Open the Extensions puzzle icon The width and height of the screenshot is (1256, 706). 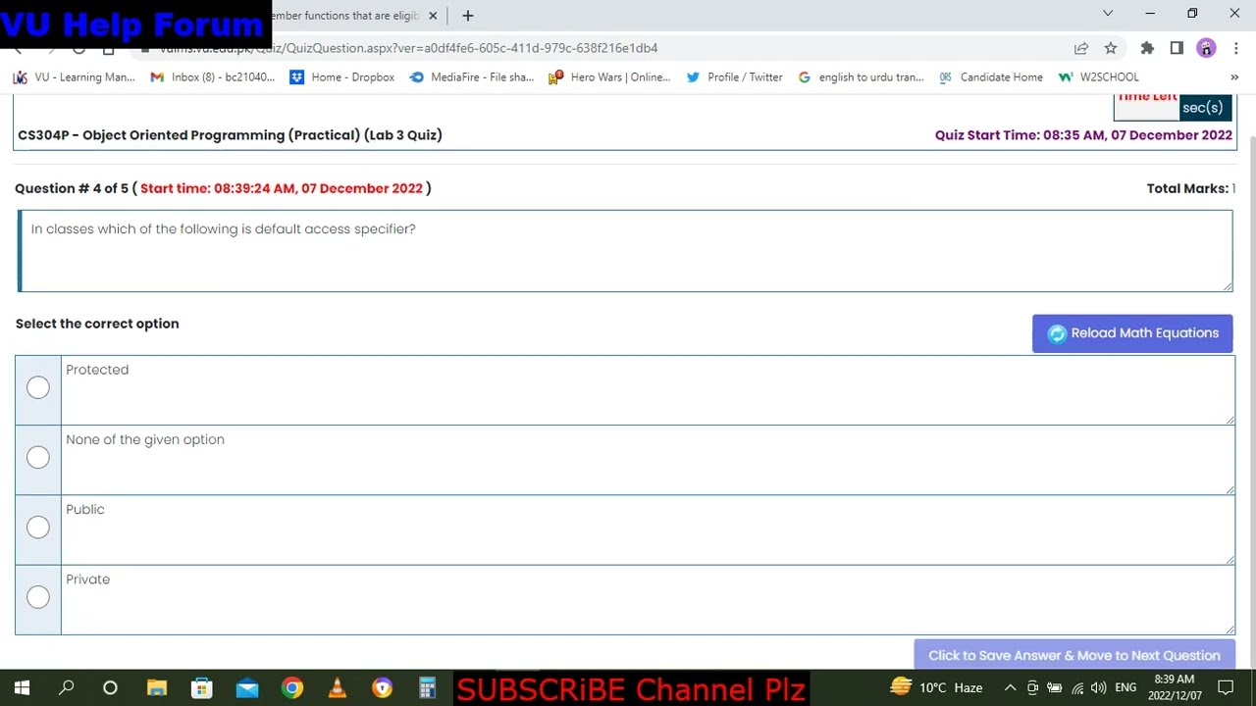(x=1147, y=48)
